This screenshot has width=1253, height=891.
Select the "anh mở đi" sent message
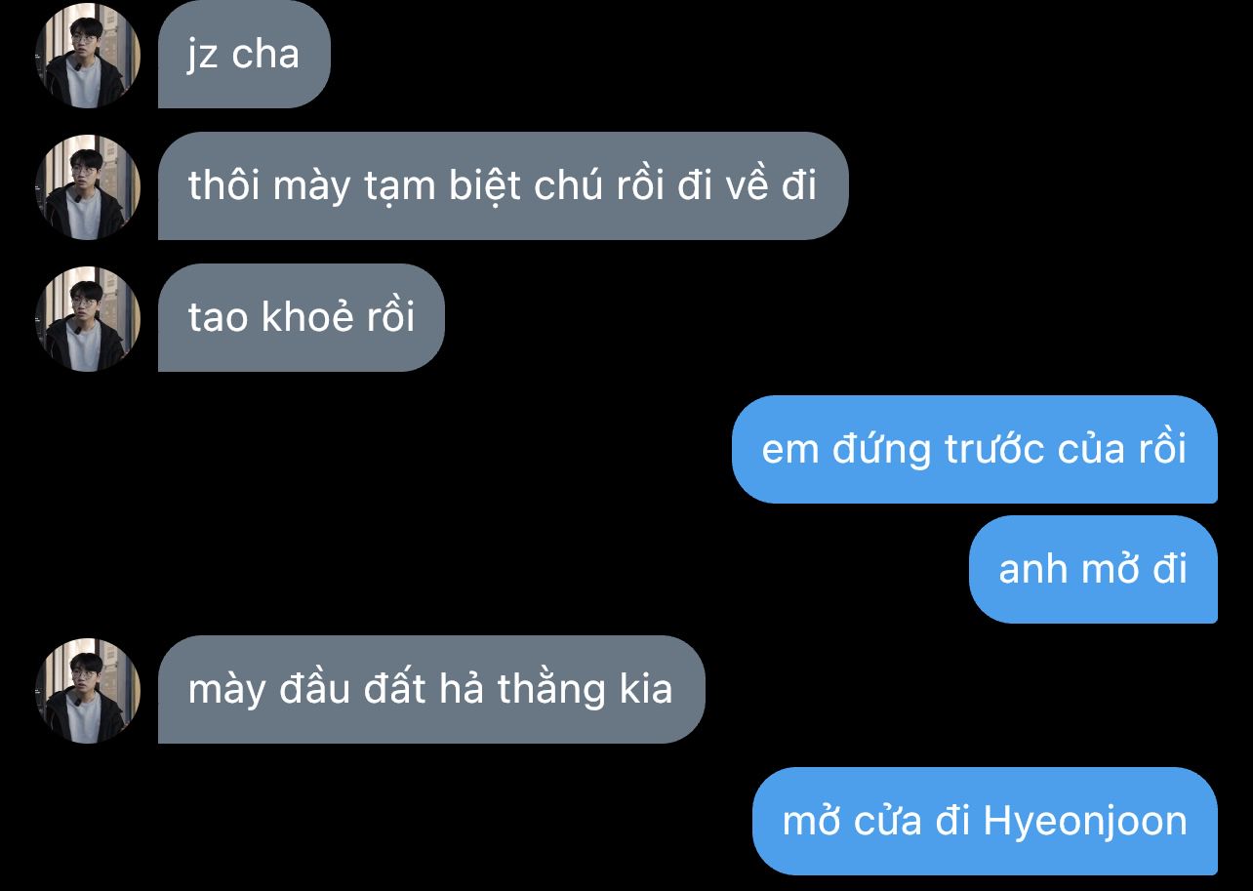point(1093,570)
